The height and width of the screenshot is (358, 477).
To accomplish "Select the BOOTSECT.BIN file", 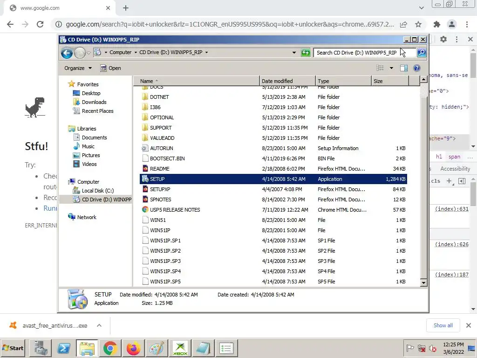I will (x=273, y=158).
